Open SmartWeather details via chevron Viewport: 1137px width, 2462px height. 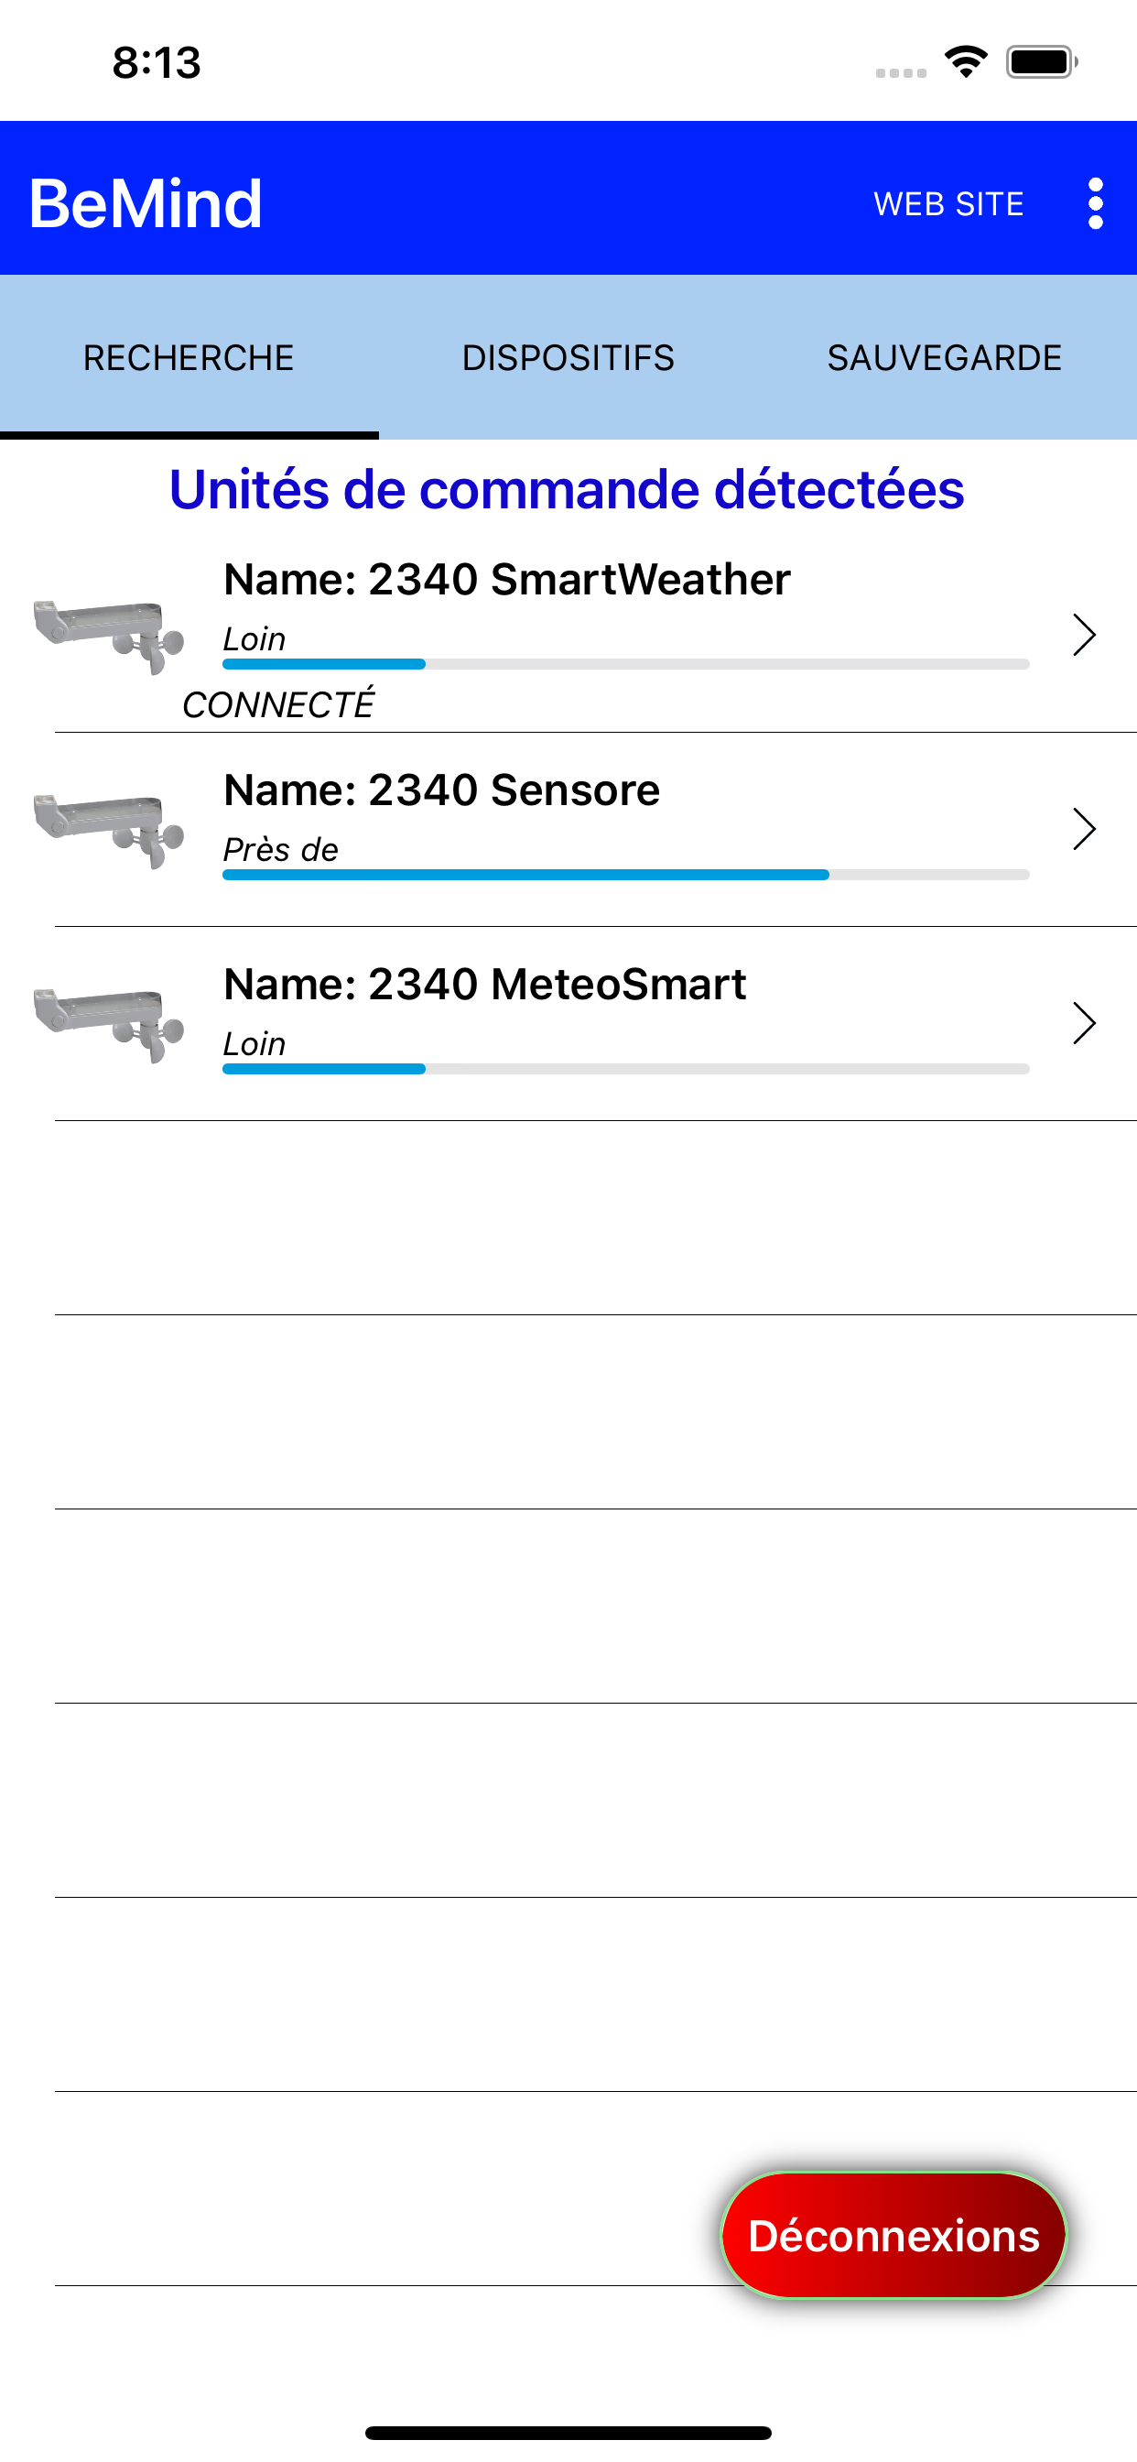1084,635
